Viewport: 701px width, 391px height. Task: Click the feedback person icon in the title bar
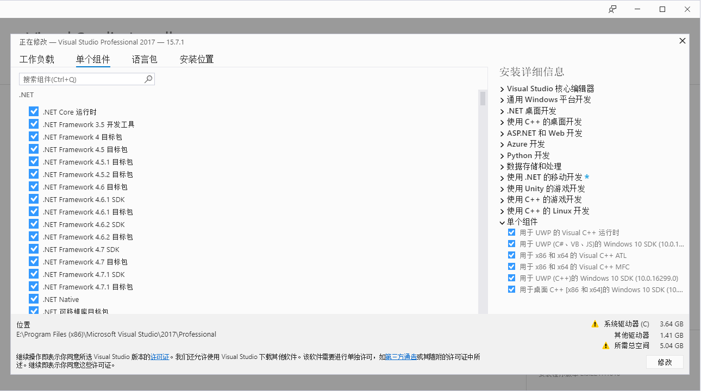(612, 9)
